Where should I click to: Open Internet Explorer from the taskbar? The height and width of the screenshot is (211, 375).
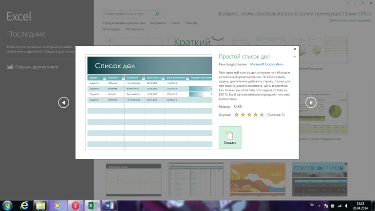pos(23,205)
